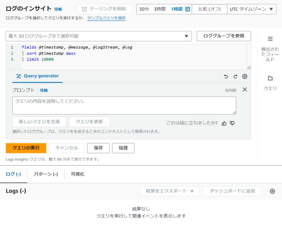This screenshot has width=282, height=226.
Task: Open the Query generator settings gear
Action: click(x=244, y=77)
